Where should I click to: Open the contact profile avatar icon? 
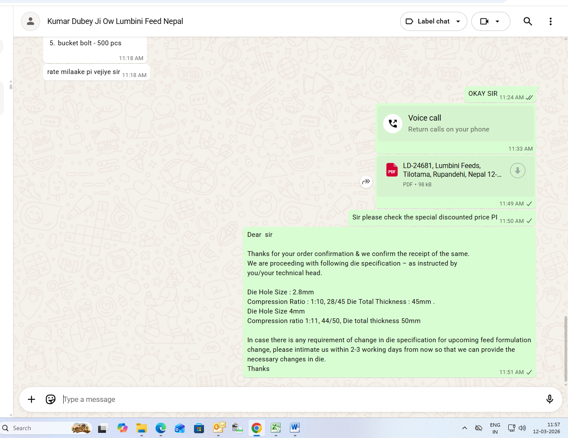pyautogui.click(x=31, y=21)
